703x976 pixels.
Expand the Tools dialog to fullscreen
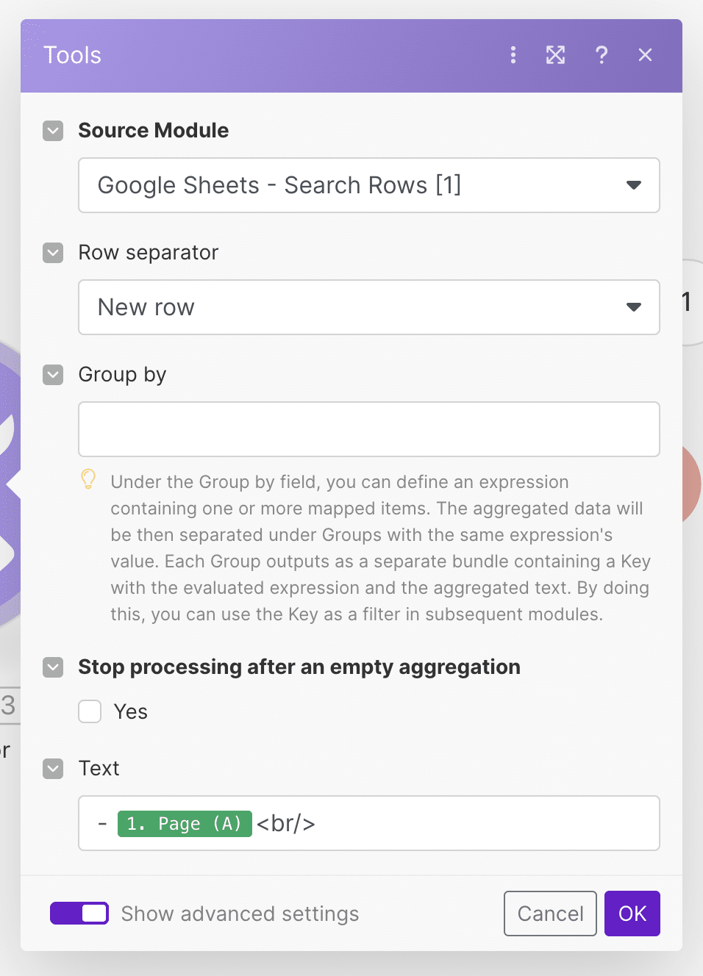555,55
